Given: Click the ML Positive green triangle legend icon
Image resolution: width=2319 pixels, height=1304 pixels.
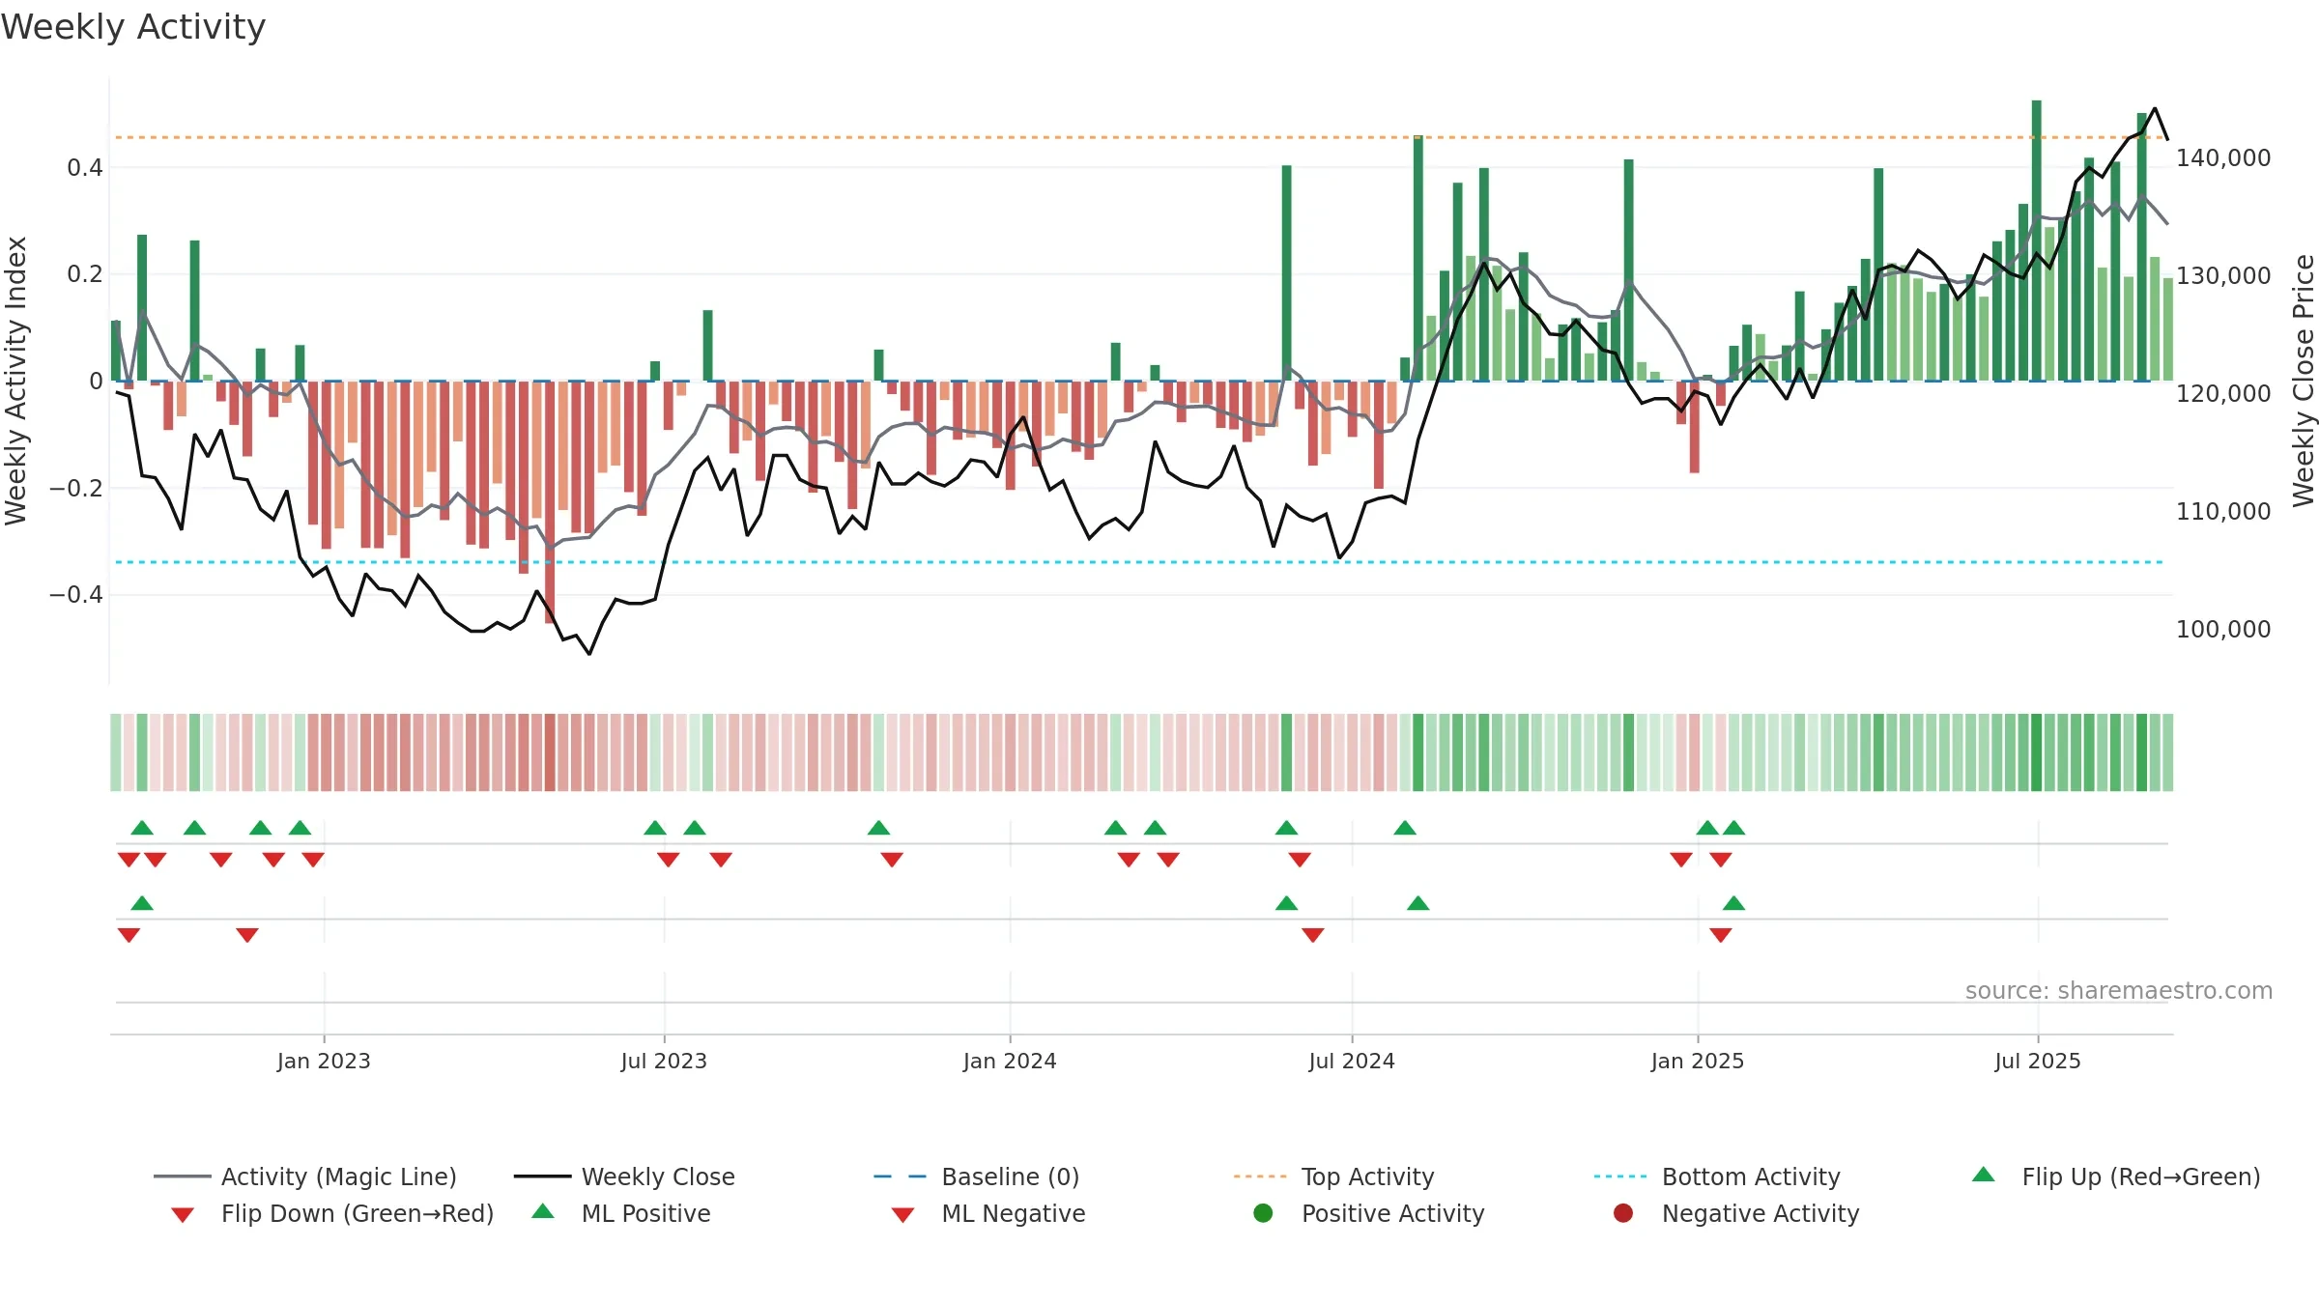Looking at the screenshot, I should 543,1211.
